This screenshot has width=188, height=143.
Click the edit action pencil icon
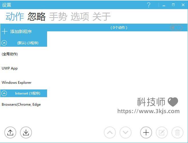coord(162,132)
